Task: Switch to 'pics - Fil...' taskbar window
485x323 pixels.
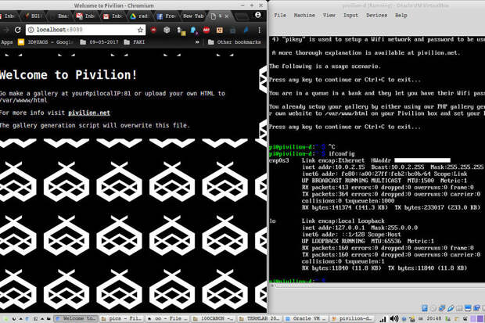Action: pos(123,318)
